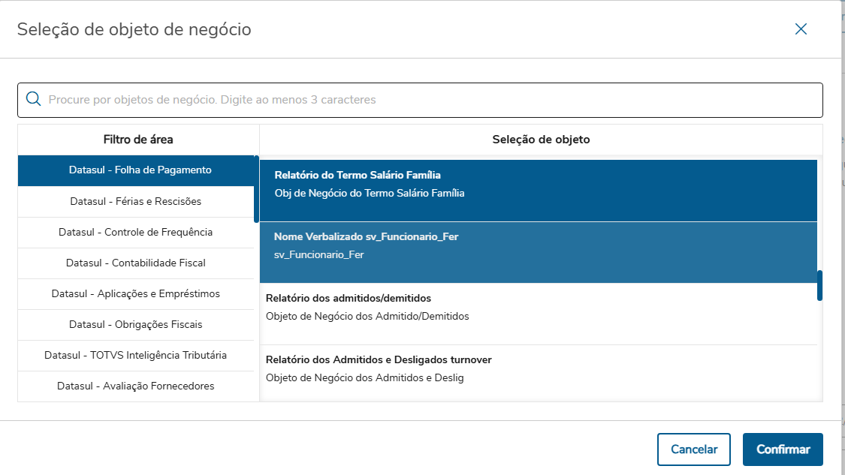Select Datasul - Controle de Frequência area
This screenshot has width=845, height=475.
click(136, 232)
